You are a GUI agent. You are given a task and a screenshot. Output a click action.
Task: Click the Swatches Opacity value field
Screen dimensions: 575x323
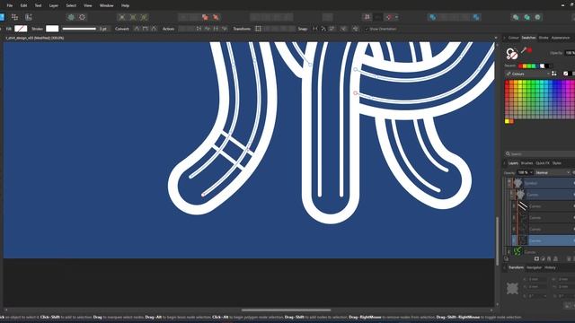click(570, 53)
